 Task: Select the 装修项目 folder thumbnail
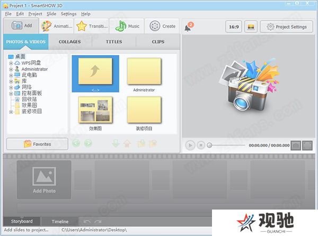coord(144,113)
